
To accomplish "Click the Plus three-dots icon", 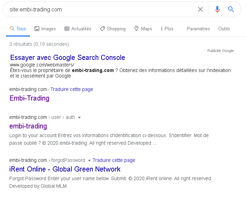I will (x=162, y=29).
